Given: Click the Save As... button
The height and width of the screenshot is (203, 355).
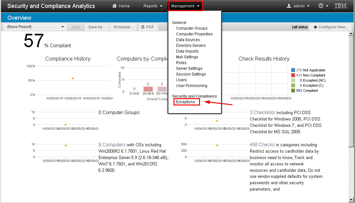Looking at the screenshot, I should tap(97, 27).
